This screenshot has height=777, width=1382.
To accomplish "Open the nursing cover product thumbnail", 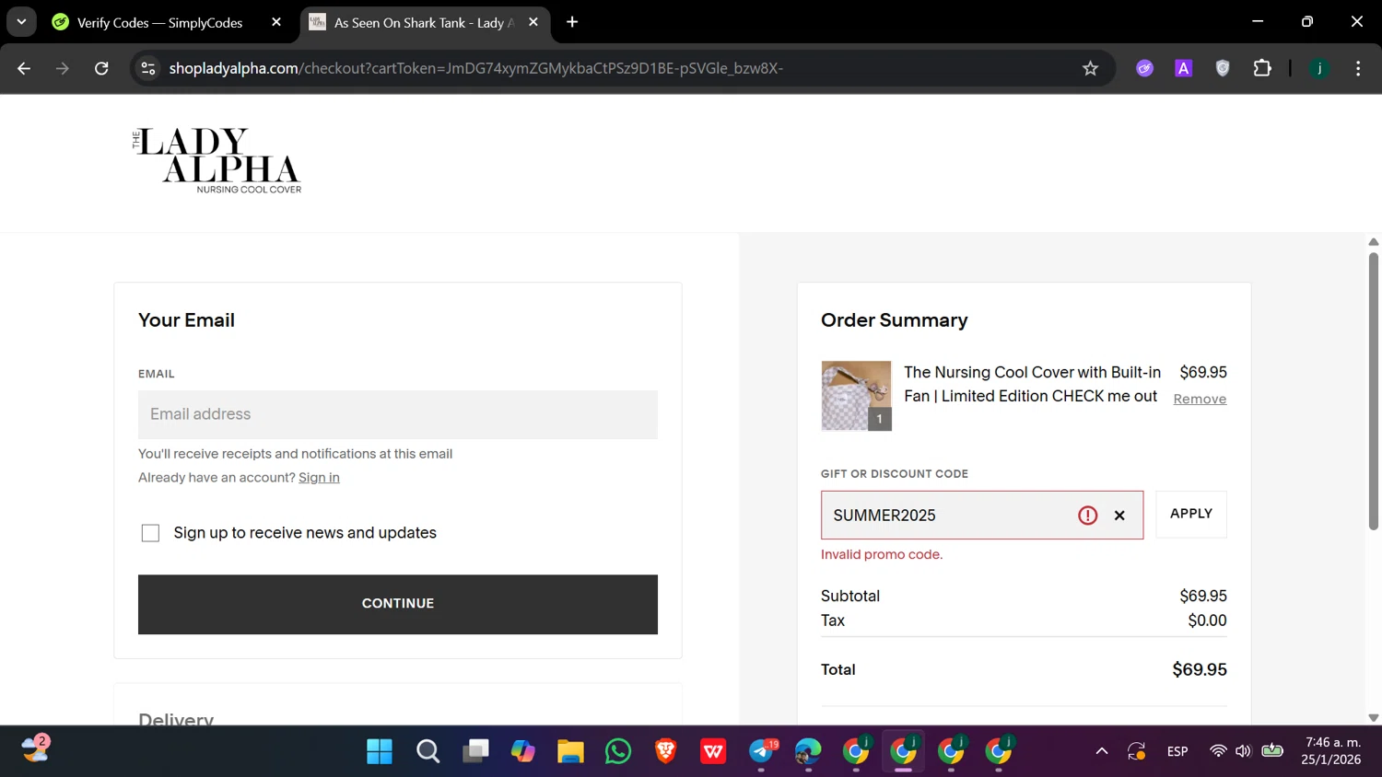I will (x=856, y=396).
